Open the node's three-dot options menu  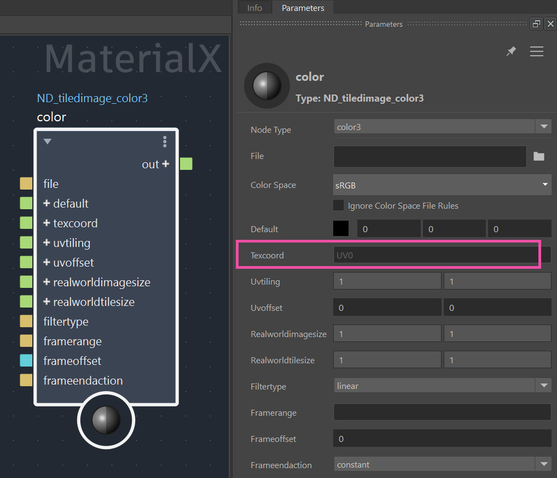[165, 141]
